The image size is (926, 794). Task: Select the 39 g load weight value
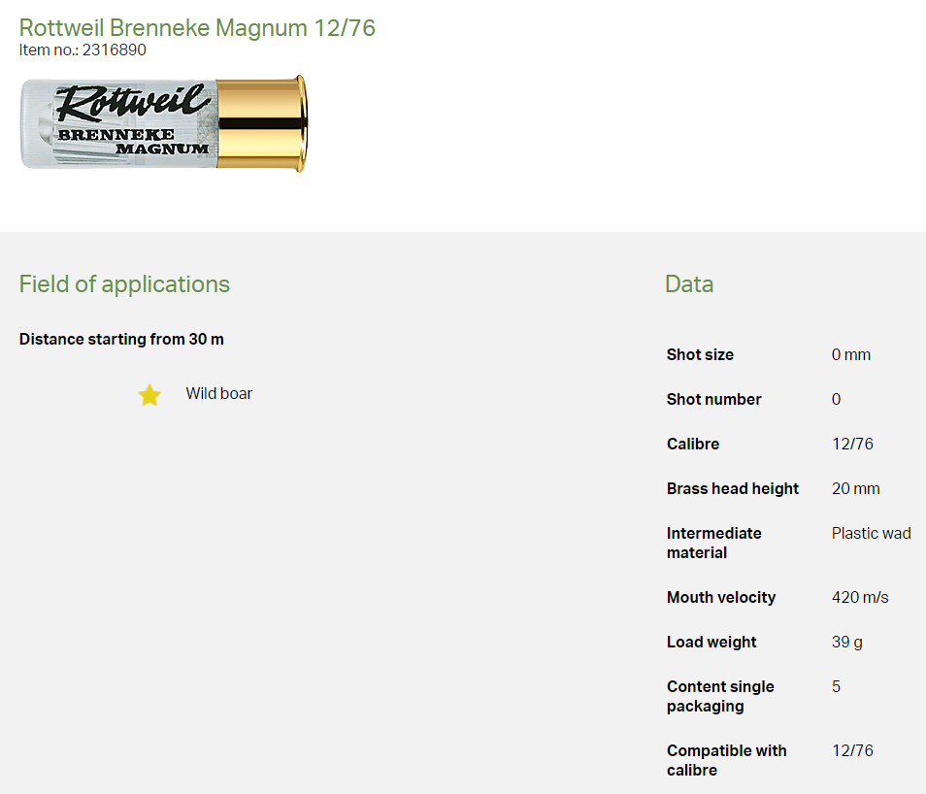(846, 643)
